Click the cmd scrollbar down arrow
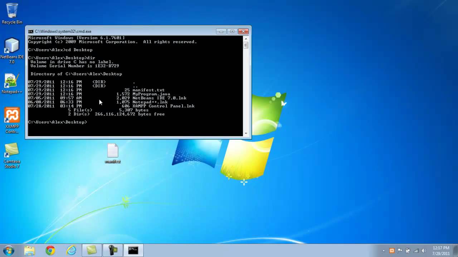Screen dimensions: 458x257 point(246,133)
